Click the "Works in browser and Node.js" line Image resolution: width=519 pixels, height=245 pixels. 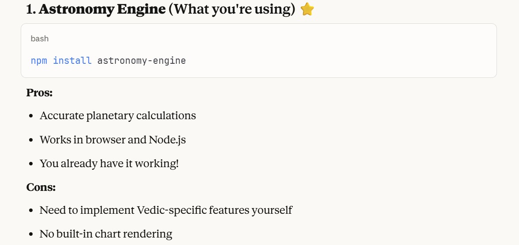point(113,140)
